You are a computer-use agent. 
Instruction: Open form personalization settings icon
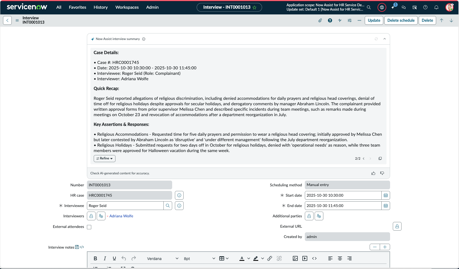coord(349,20)
